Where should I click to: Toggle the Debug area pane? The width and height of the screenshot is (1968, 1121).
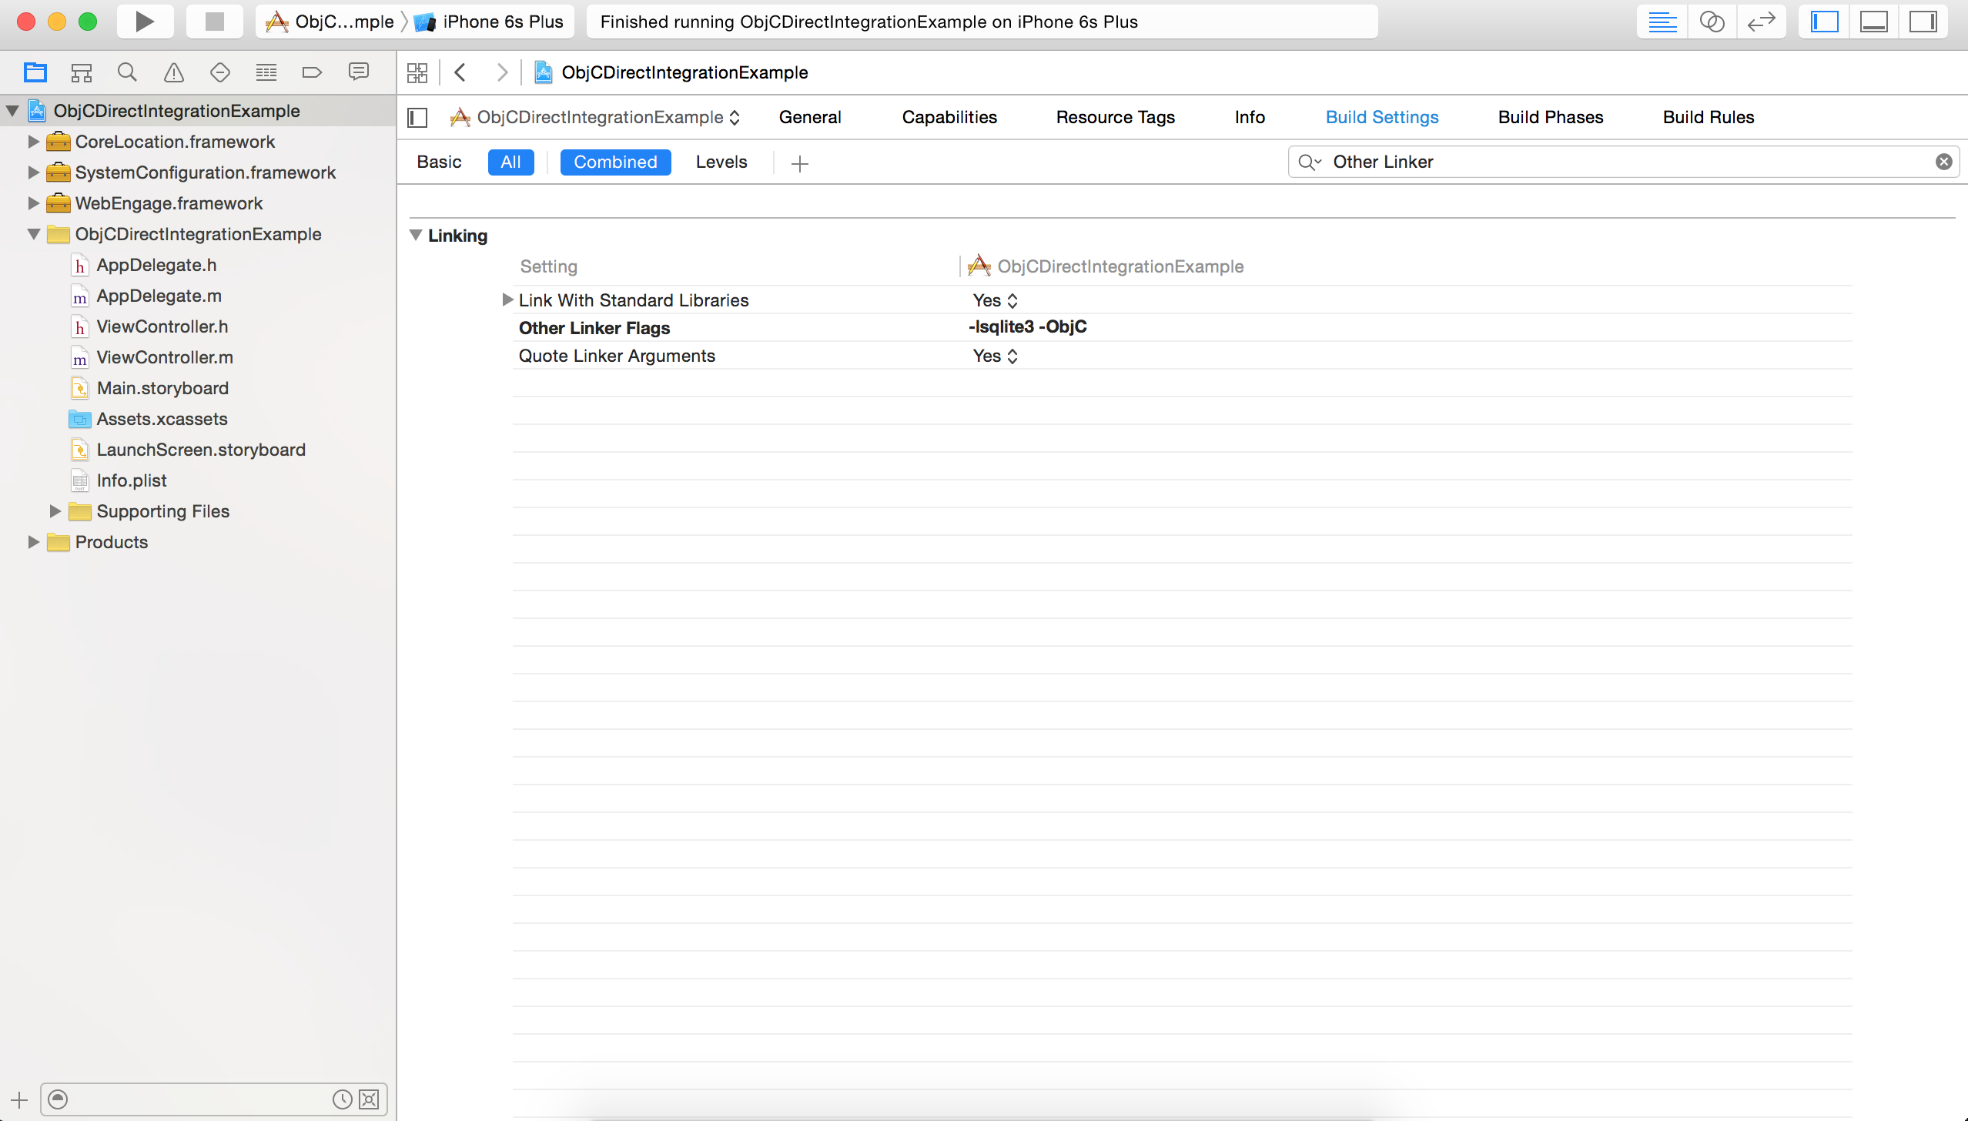pos(1873,22)
